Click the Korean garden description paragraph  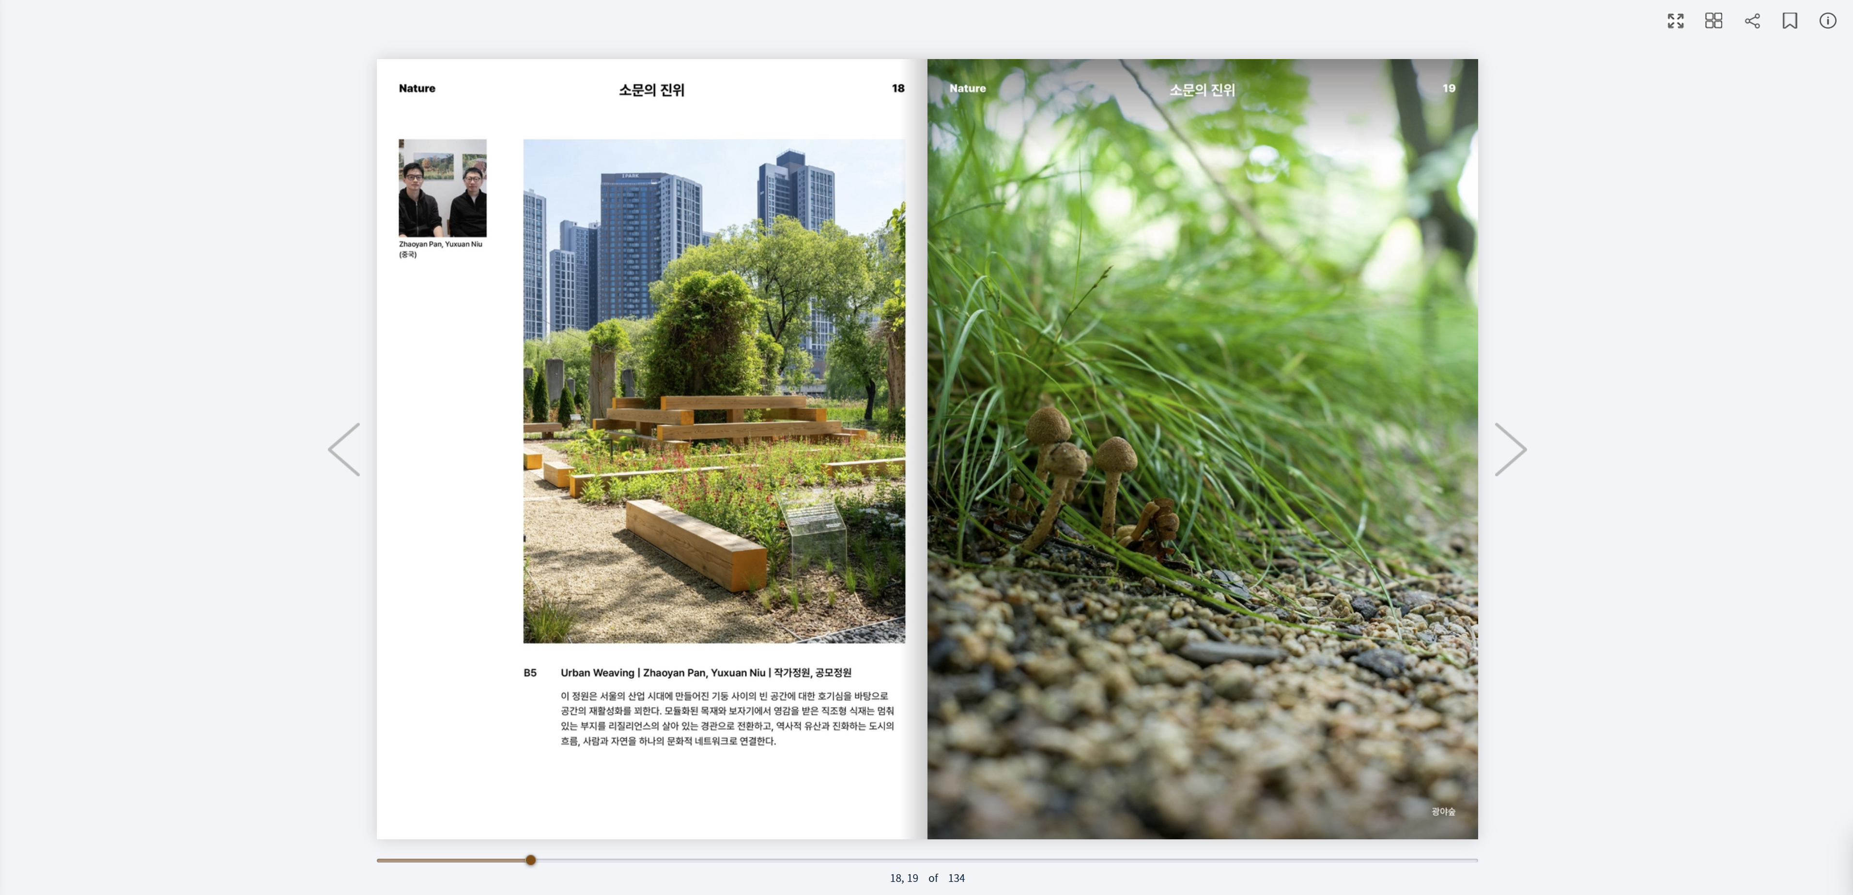point(727,718)
